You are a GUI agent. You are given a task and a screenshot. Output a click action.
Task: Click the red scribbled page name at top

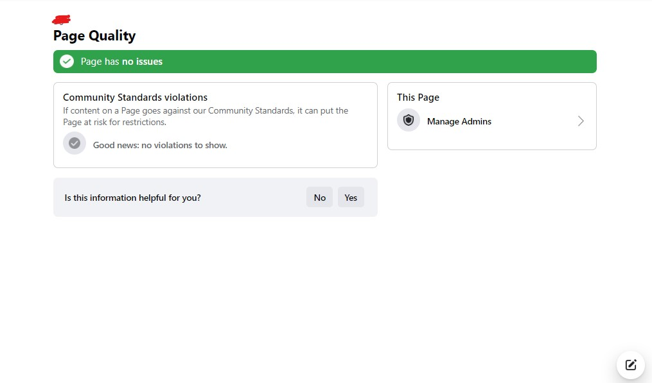coord(62,20)
